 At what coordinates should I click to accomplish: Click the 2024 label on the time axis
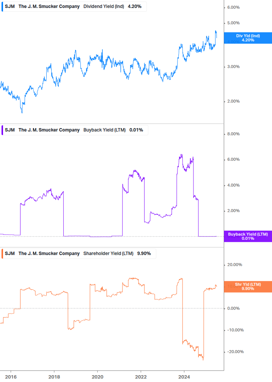tap(184, 377)
